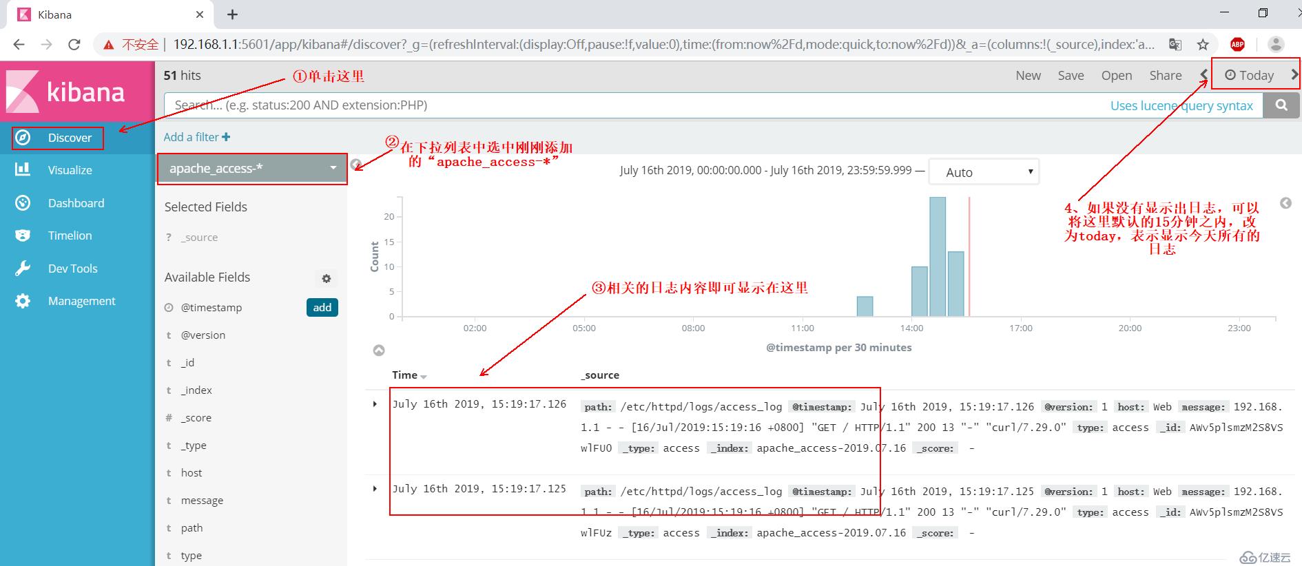Click the right-side collapse arrow near chart
The image size is (1302, 566).
coord(1285,203)
